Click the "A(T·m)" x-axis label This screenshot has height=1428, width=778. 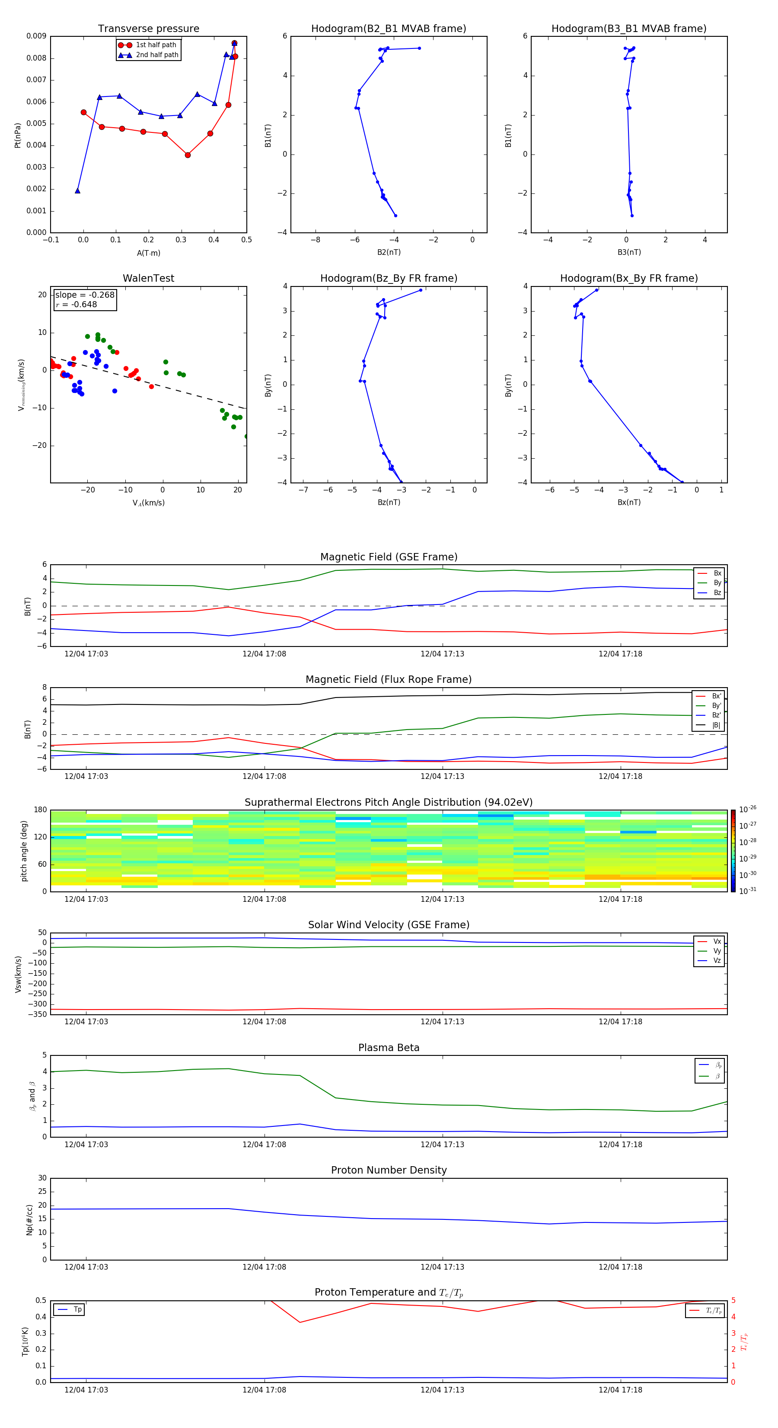coord(148,253)
